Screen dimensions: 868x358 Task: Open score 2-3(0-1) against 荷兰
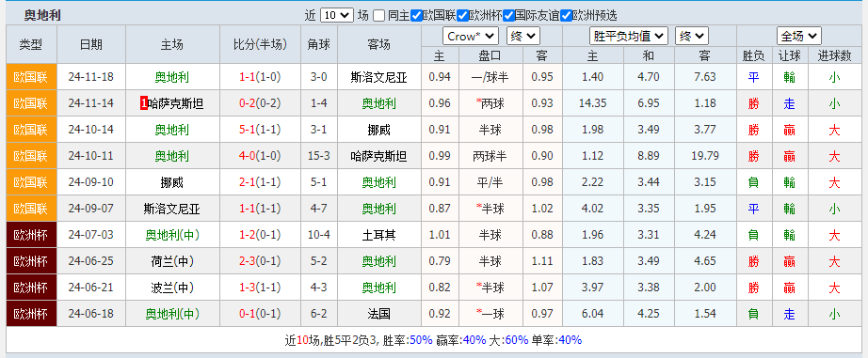pos(260,261)
